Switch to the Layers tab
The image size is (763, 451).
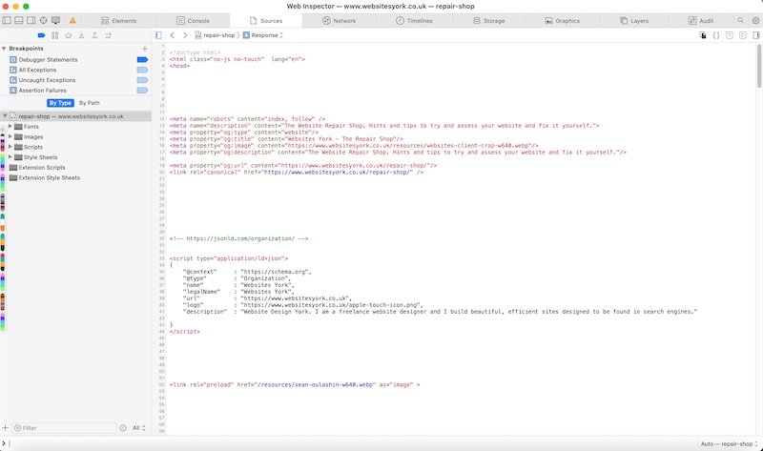[x=634, y=20]
